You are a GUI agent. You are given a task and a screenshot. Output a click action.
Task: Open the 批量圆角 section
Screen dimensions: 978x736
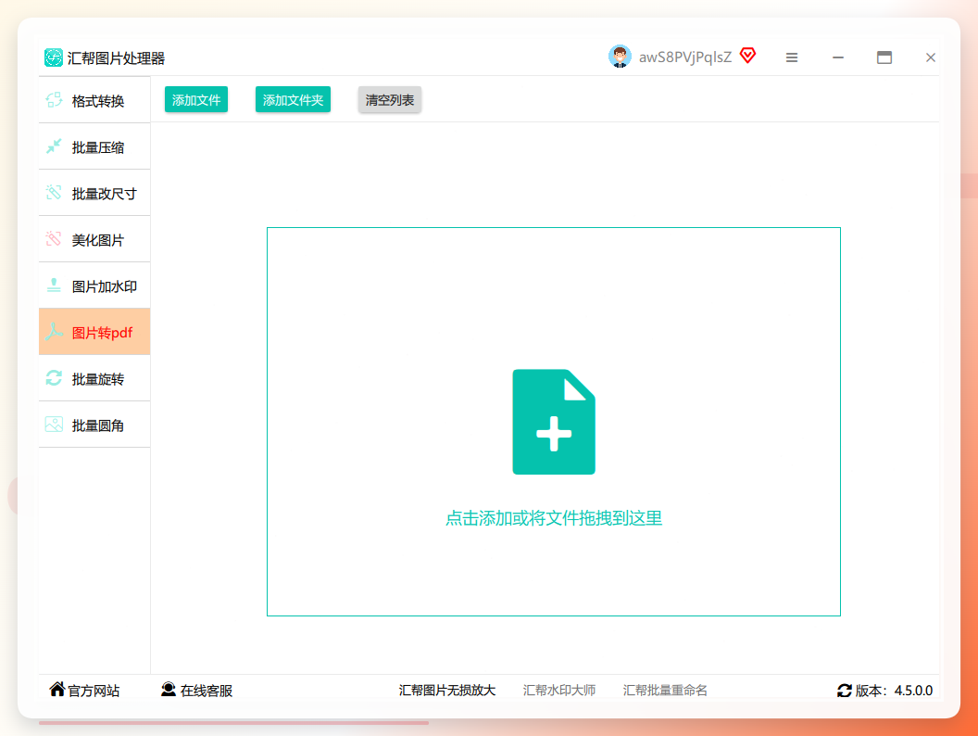pyautogui.click(x=94, y=425)
